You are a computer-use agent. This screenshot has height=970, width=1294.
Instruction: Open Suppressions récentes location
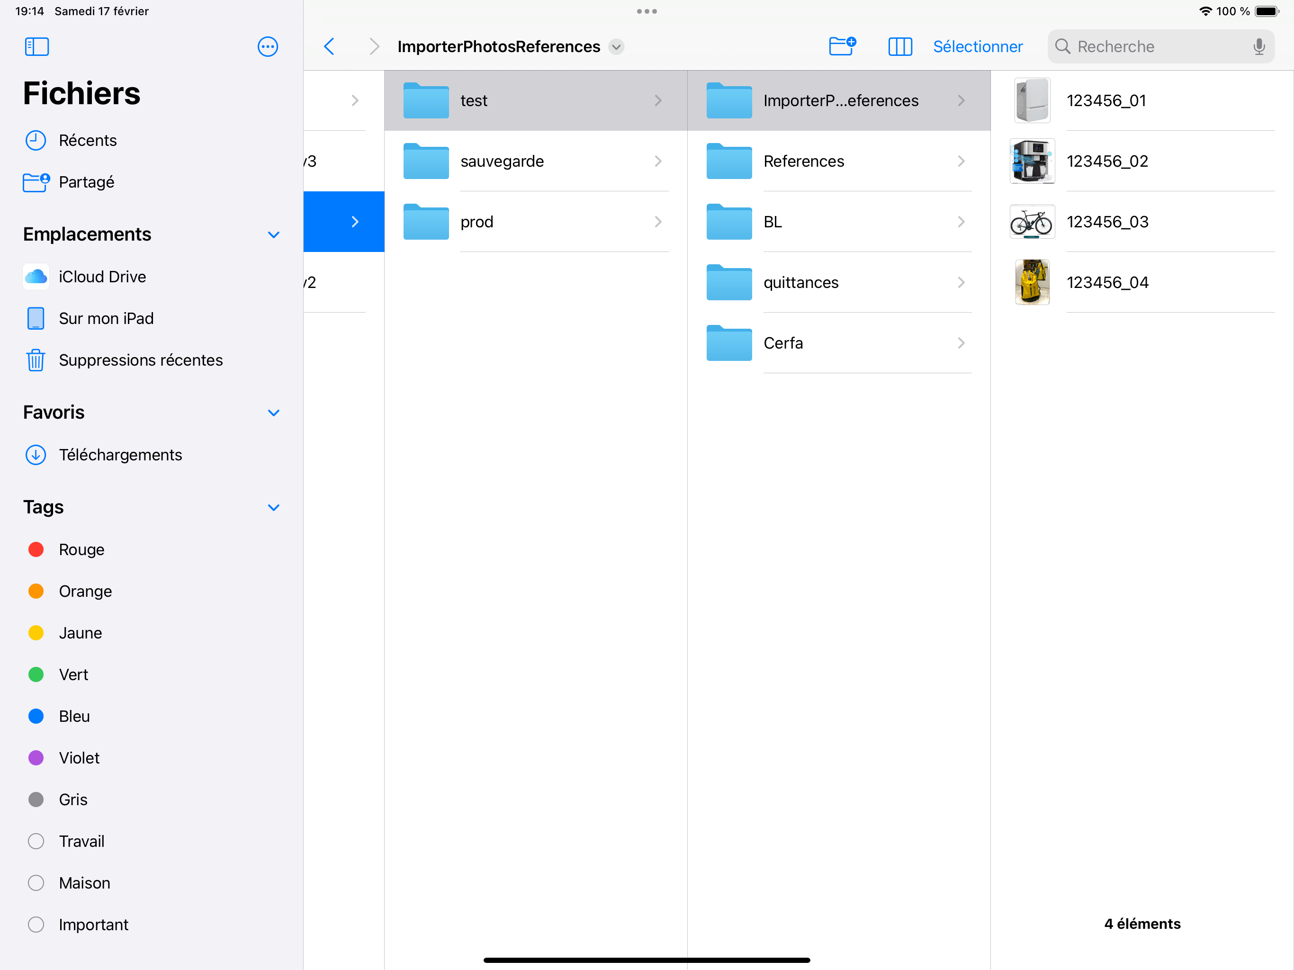[152, 360]
